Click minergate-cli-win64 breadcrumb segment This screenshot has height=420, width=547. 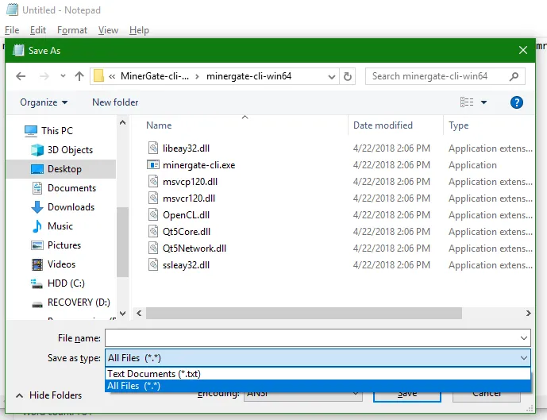(248, 76)
